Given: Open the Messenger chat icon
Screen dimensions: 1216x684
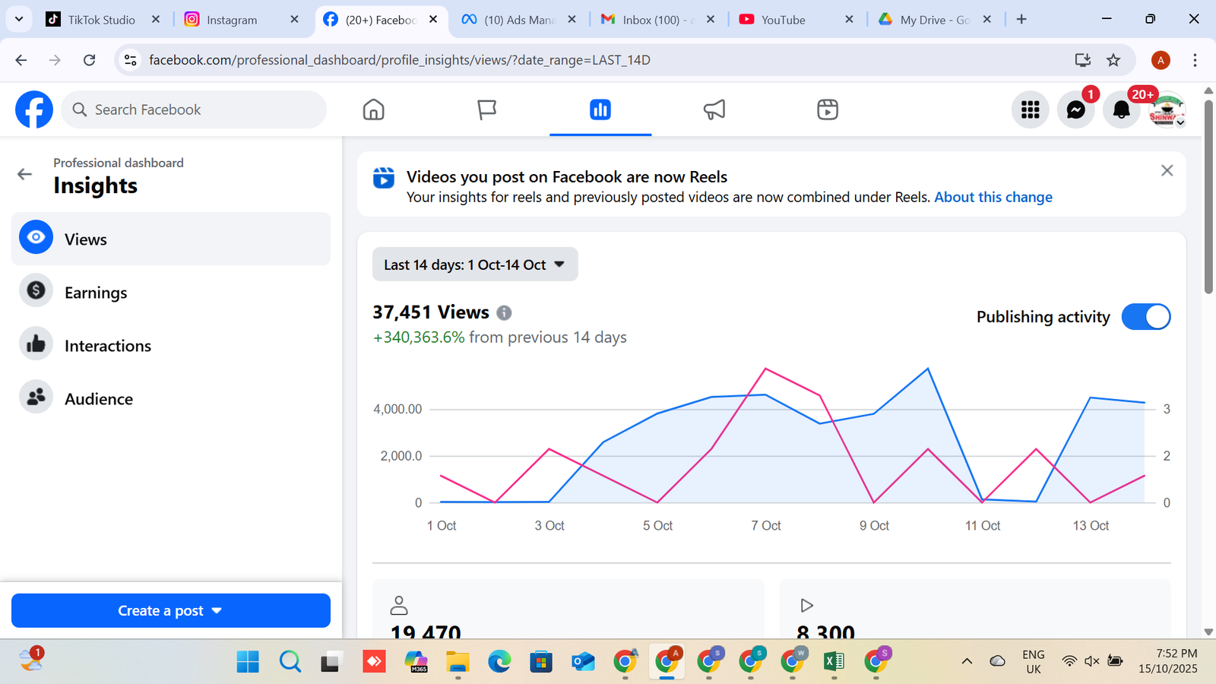Looking at the screenshot, I should coord(1075,110).
